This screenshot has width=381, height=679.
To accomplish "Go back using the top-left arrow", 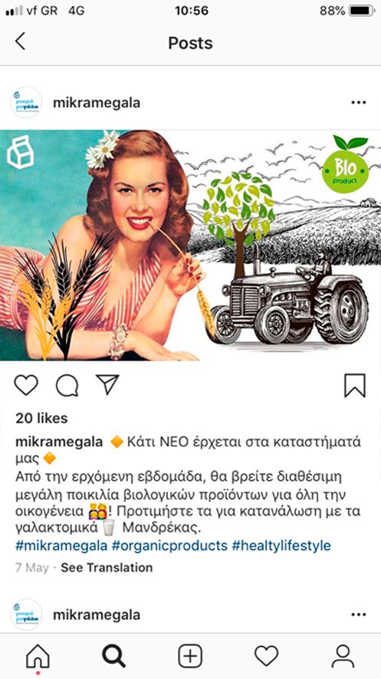I will tap(20, 42).
